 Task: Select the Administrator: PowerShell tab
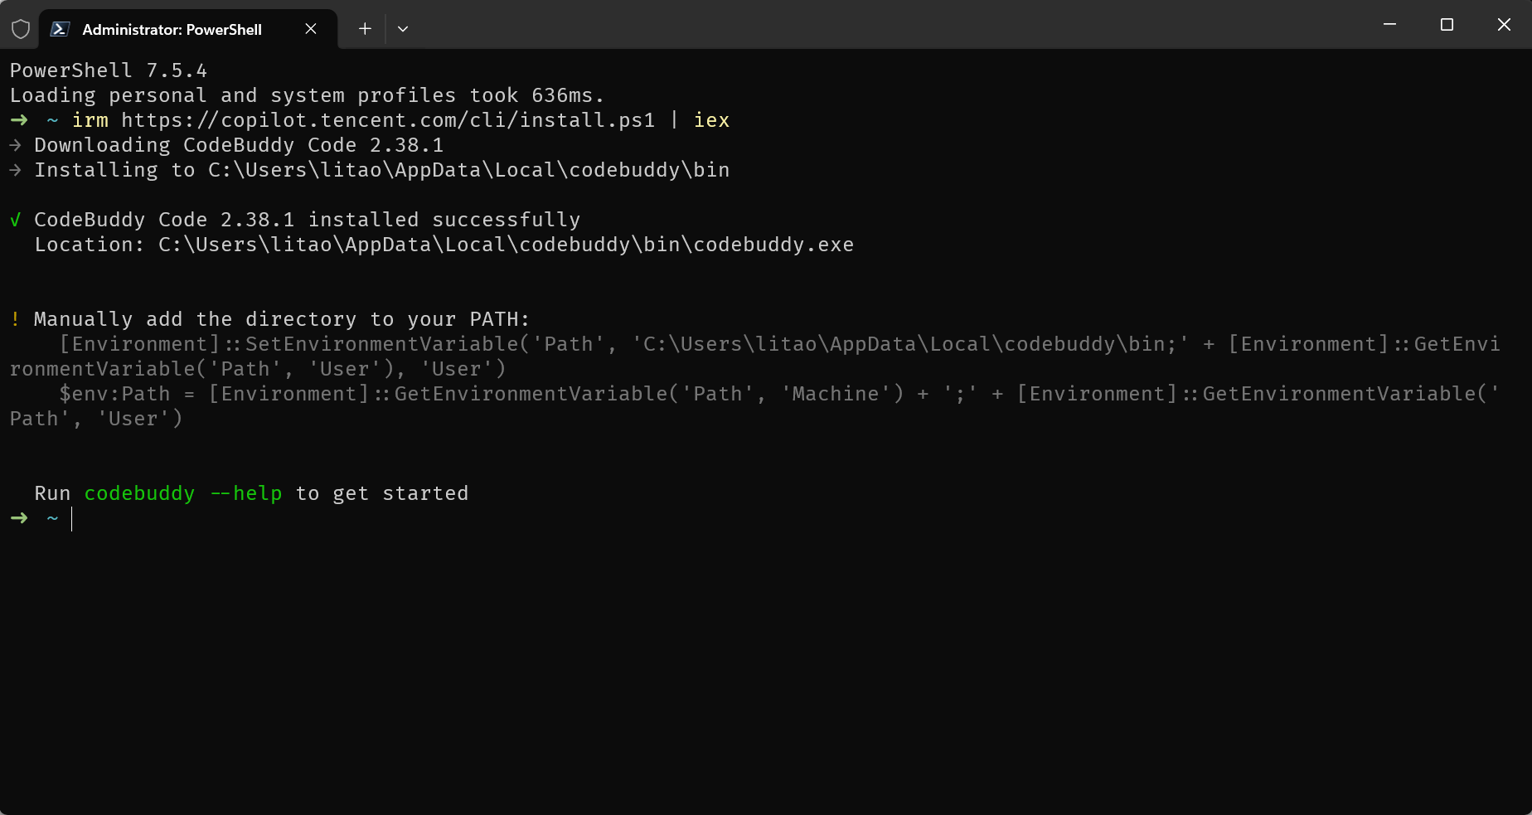[x=172, y=29]
